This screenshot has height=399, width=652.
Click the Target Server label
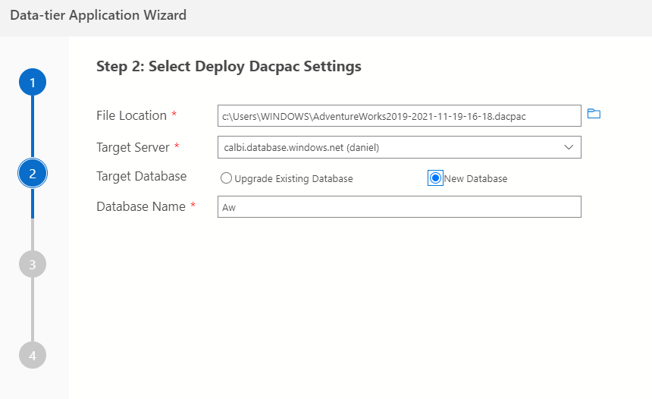coord(133,147)
